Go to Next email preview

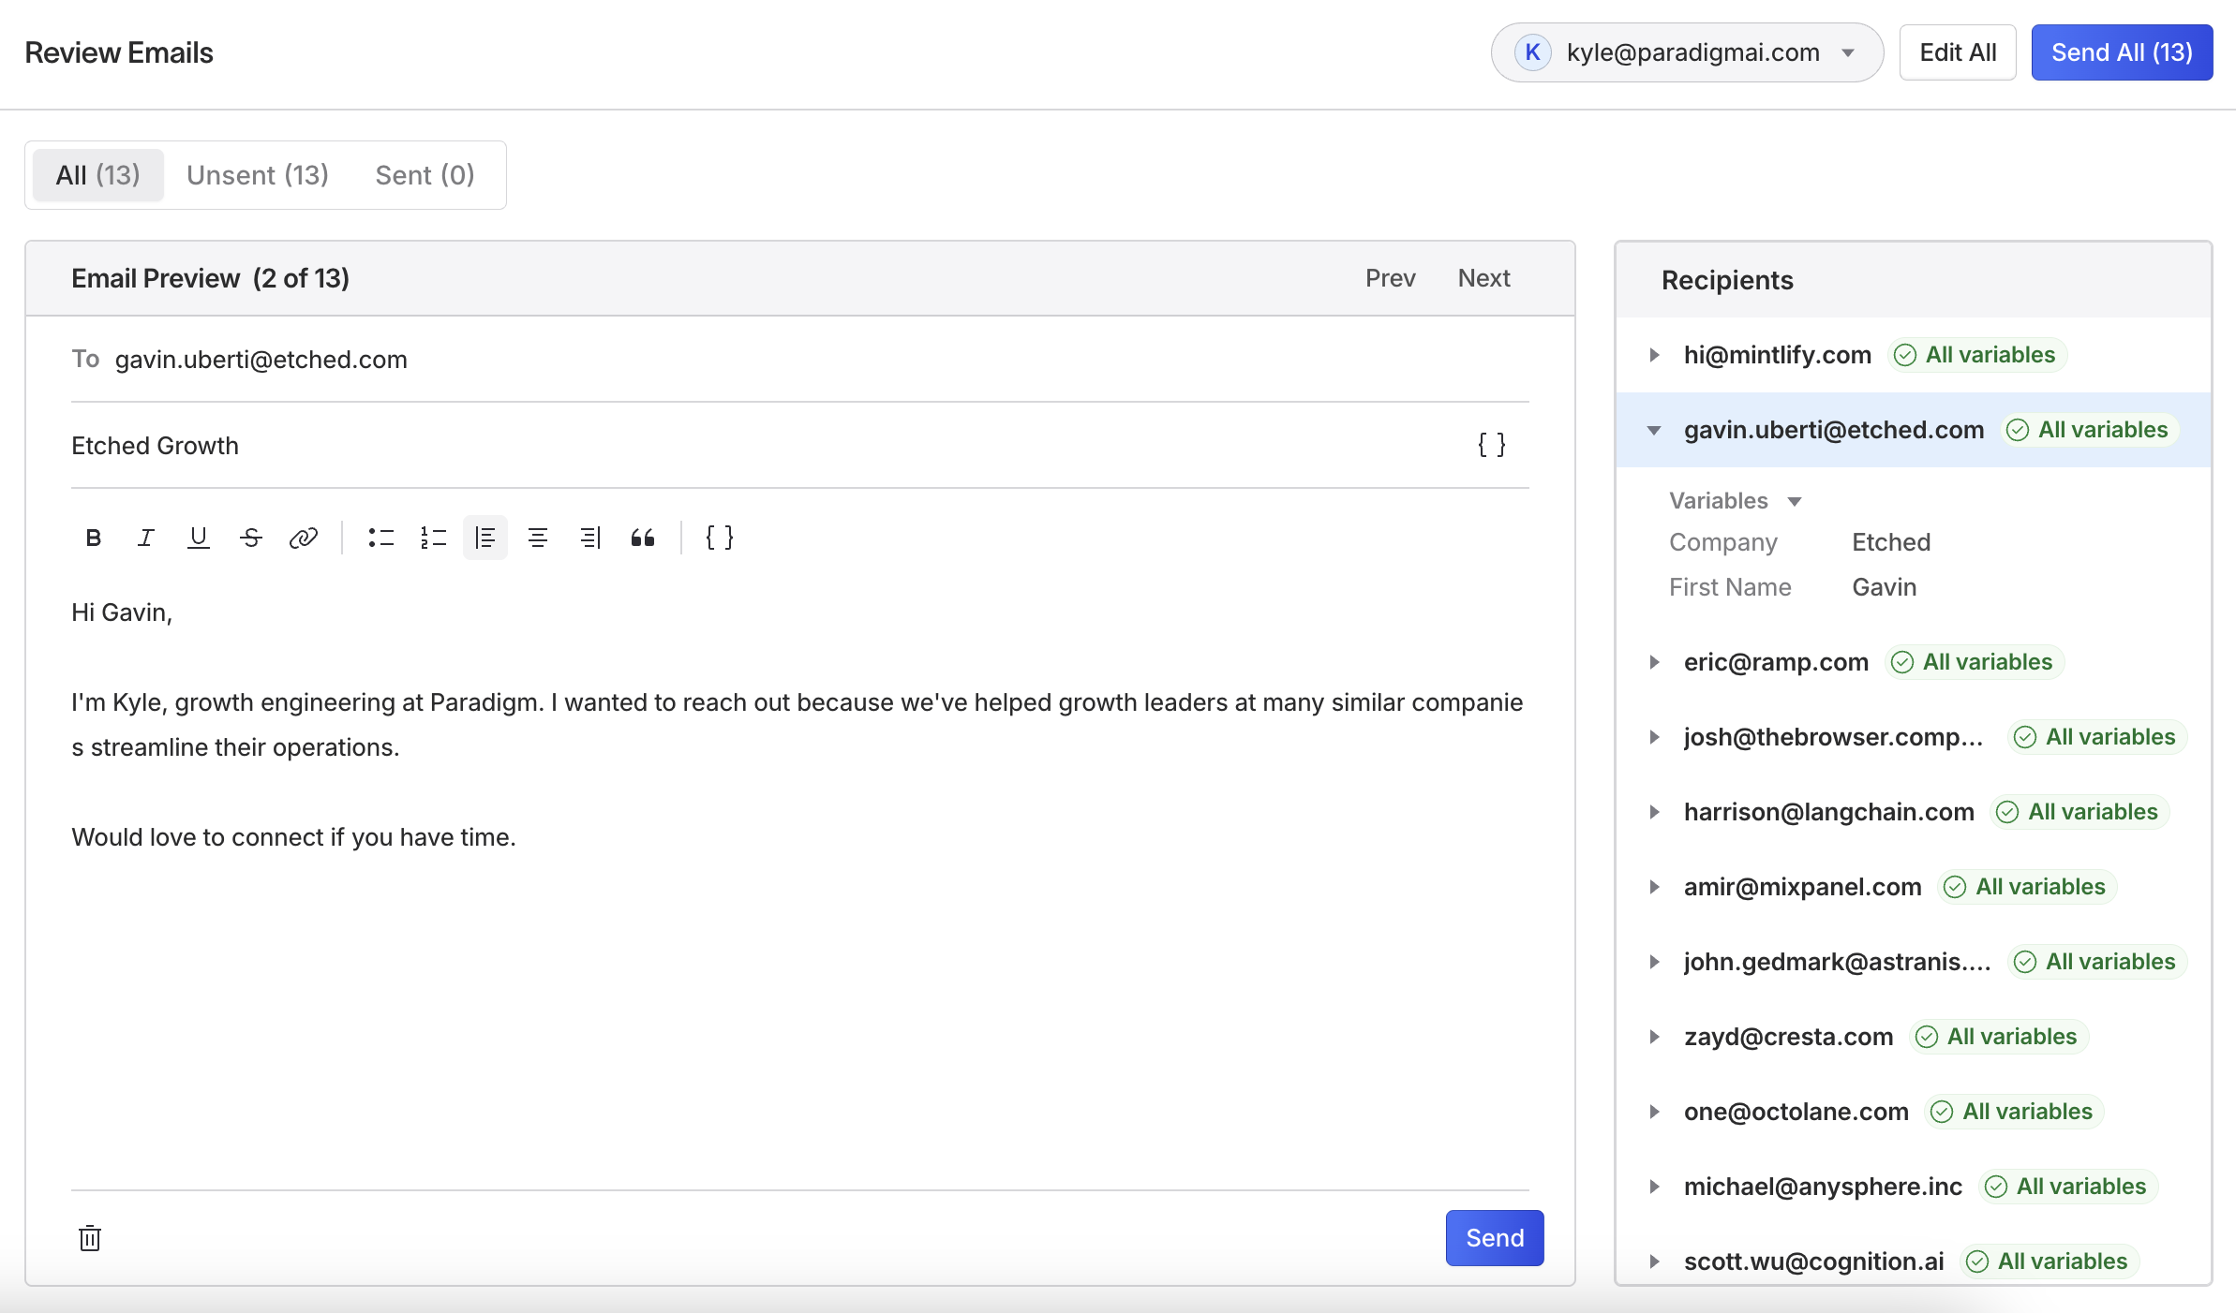click(1483, 278)
